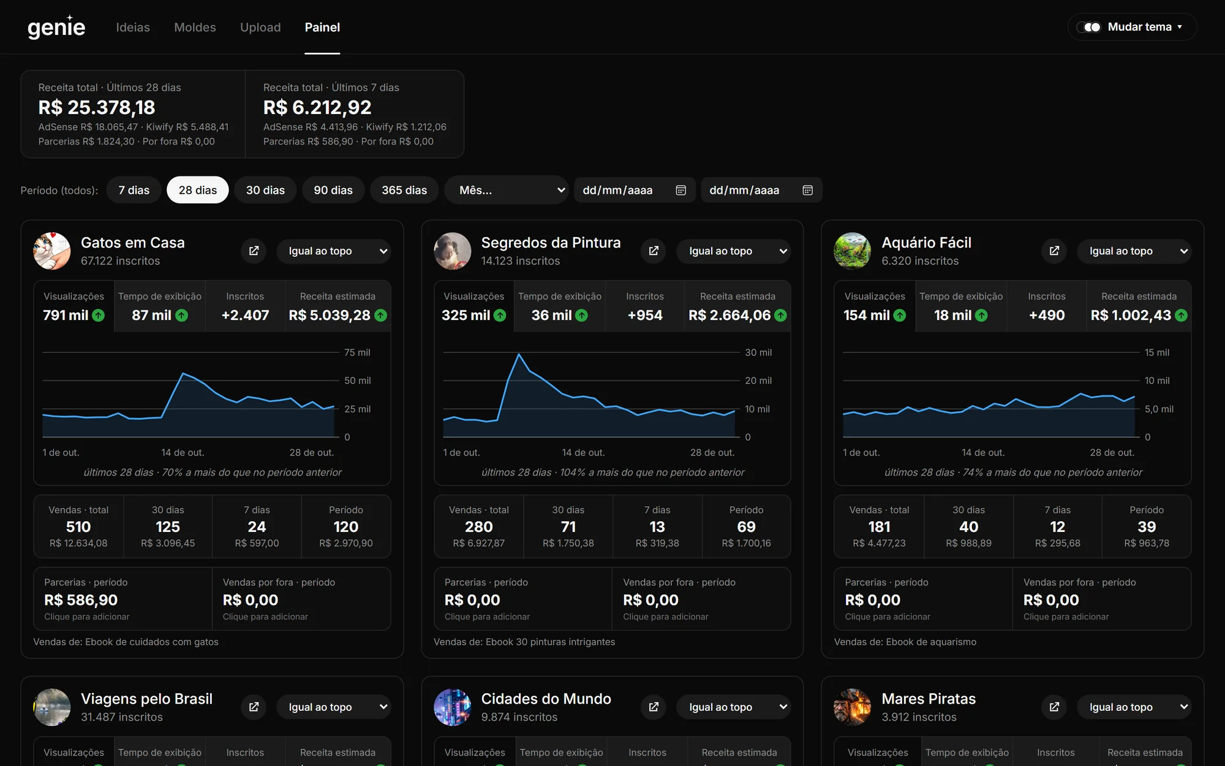Open calendar picker on first date field

click(680, 190)
